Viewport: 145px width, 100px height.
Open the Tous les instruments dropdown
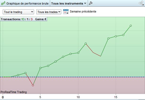point(69,3)
